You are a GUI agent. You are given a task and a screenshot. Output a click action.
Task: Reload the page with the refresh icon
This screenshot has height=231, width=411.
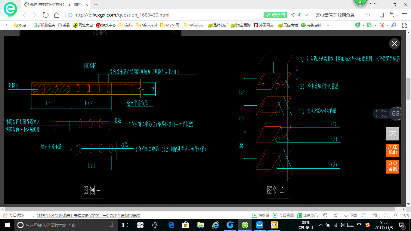click(x=46, y=15)
